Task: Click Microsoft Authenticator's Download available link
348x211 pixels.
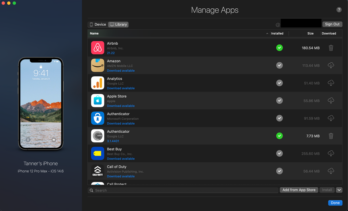Action: pos(121,124)
